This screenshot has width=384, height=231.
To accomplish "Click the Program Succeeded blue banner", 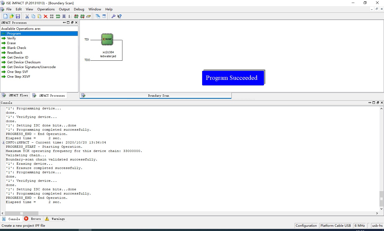I will pos(233,78).
